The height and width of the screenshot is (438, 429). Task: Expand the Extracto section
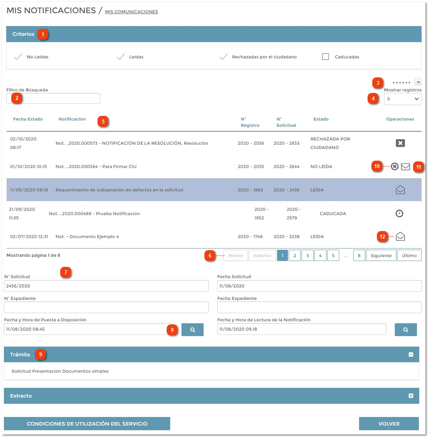pos(410,396)
